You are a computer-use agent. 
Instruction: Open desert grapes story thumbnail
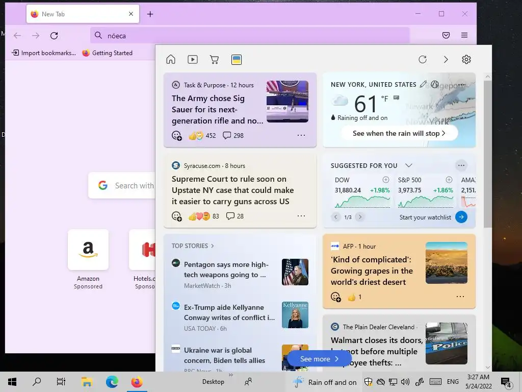click(447, 263)
